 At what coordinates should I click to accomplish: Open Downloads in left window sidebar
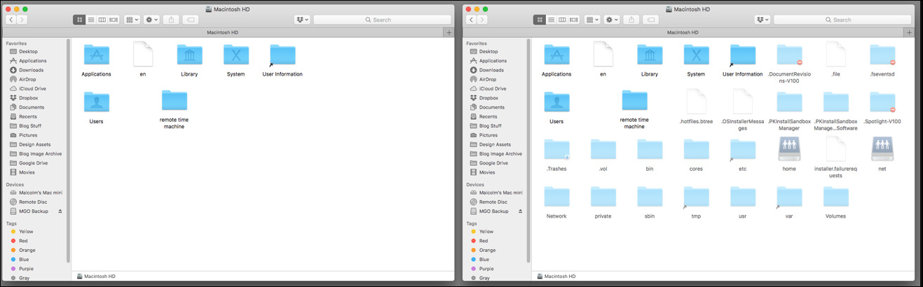[x=31, y=70]
